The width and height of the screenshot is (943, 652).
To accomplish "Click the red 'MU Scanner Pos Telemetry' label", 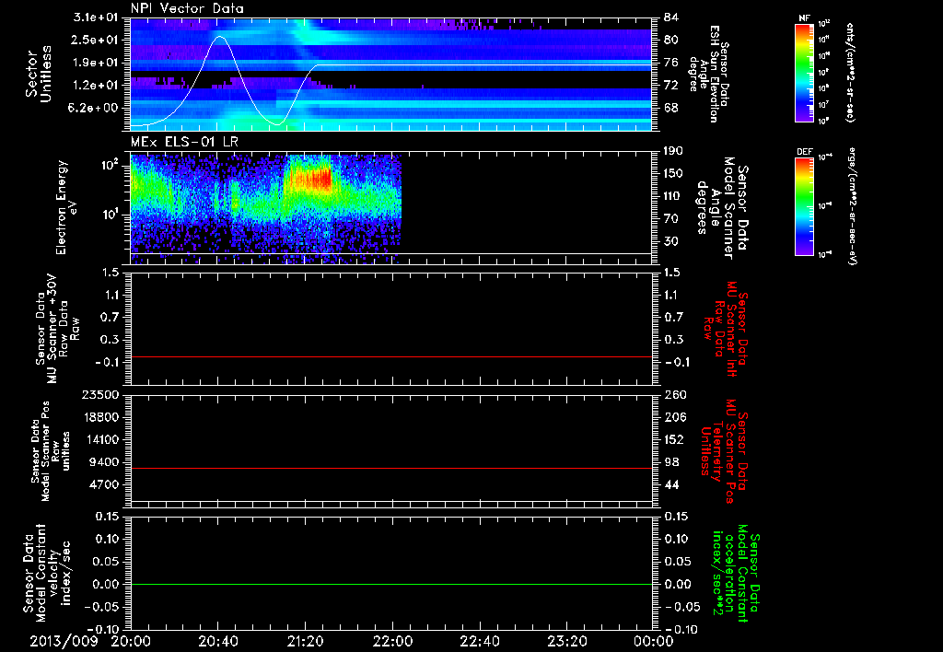I will (725, 451).
